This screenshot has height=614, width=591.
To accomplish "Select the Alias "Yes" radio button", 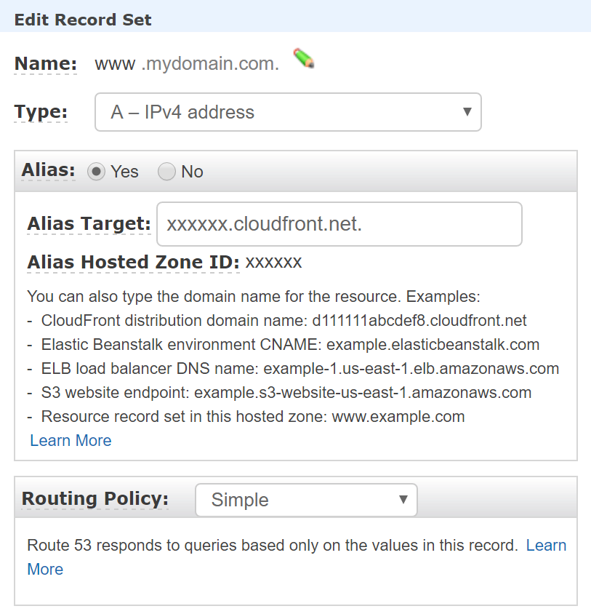I will (x=96, y=172).
